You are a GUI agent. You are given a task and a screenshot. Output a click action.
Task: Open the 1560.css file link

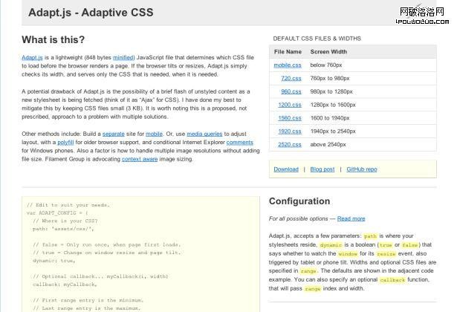[x=289, y=118]
